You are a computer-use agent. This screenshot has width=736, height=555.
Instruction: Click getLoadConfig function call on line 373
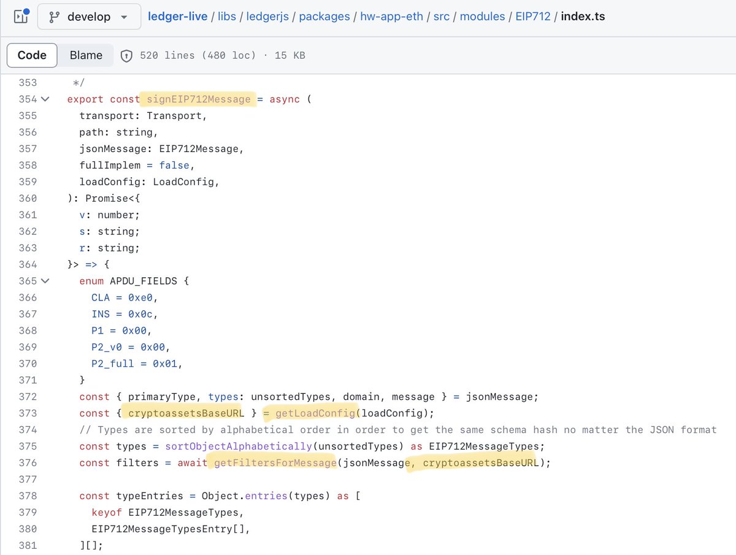[x=315, y=413]
